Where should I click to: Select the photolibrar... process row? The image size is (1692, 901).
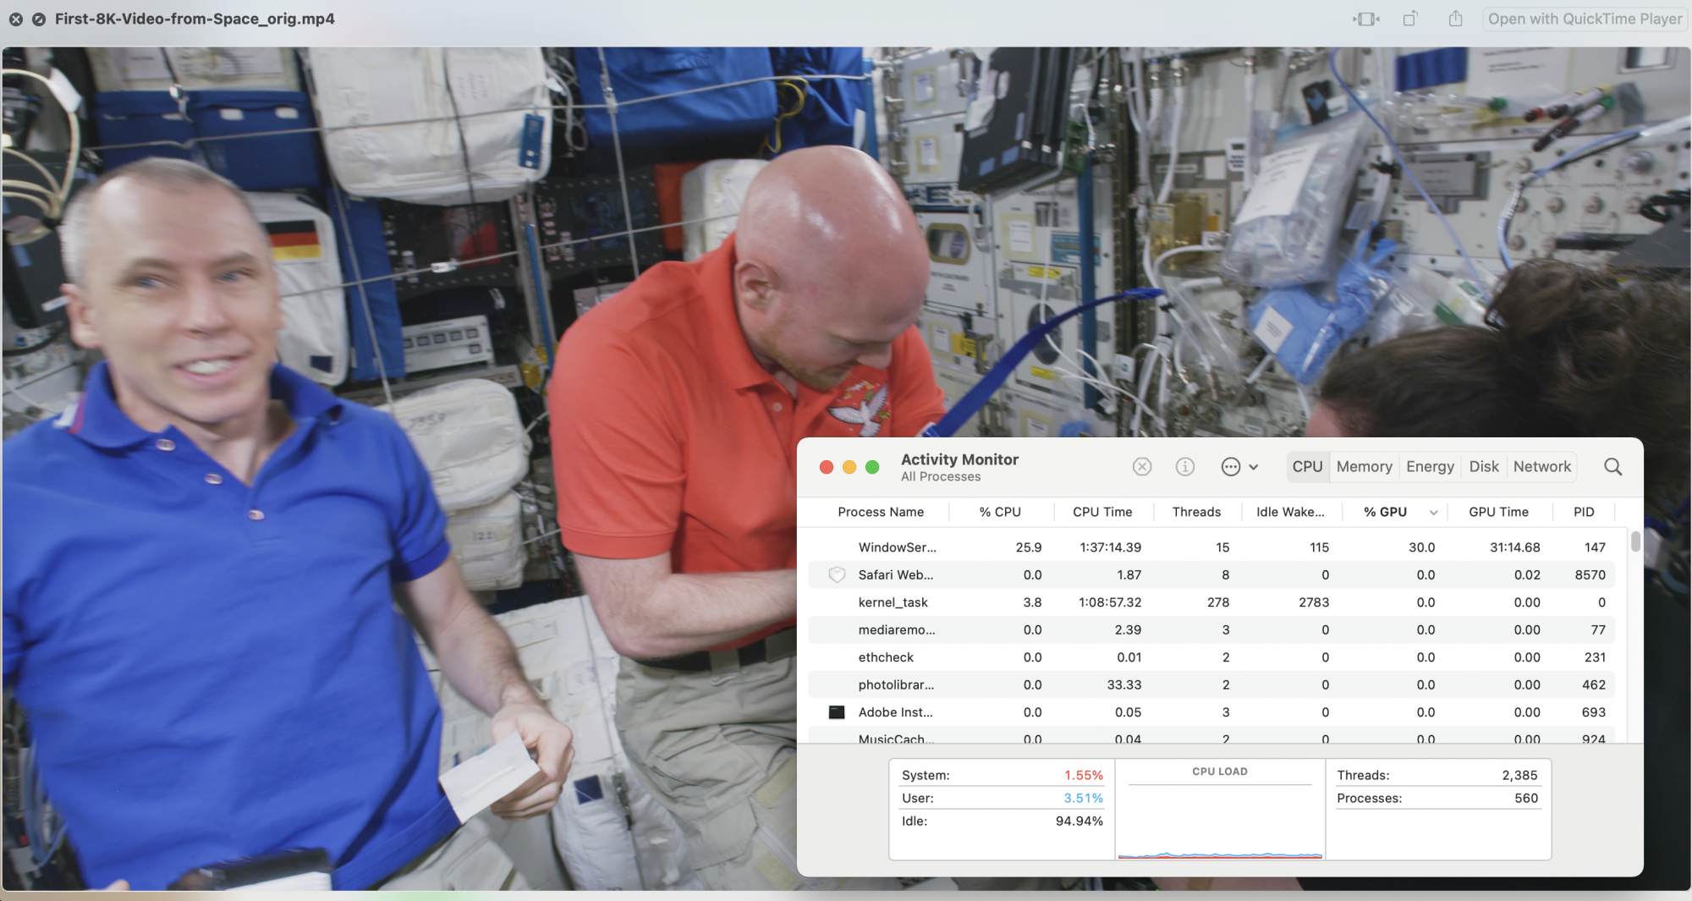(1211, 684)
